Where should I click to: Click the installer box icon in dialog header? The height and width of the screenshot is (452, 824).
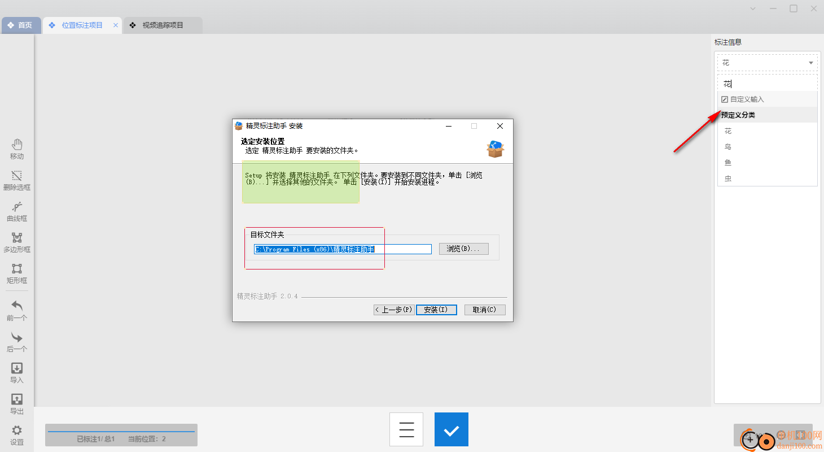(495, 149)
